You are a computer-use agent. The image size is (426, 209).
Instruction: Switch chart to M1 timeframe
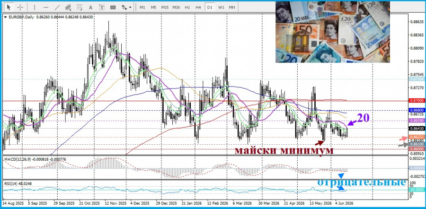(x=142, y=7)
